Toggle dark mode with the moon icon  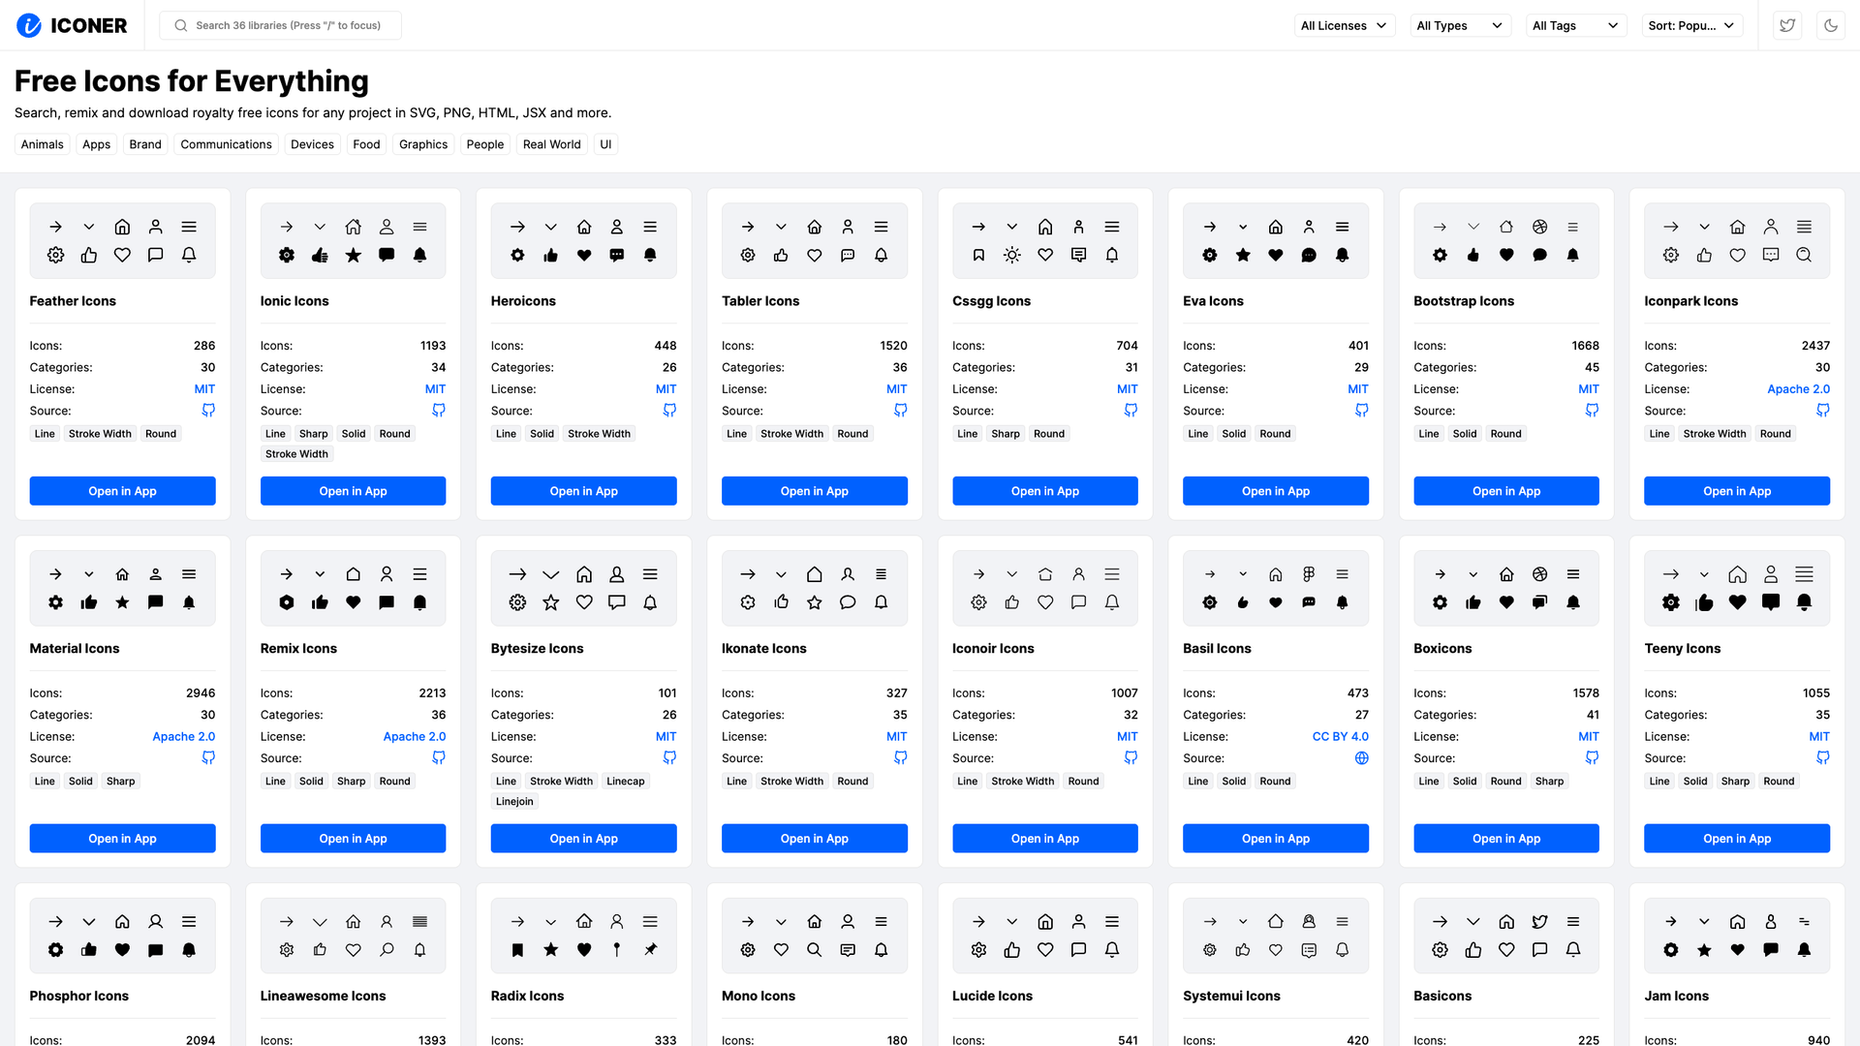coord(1830,25)
